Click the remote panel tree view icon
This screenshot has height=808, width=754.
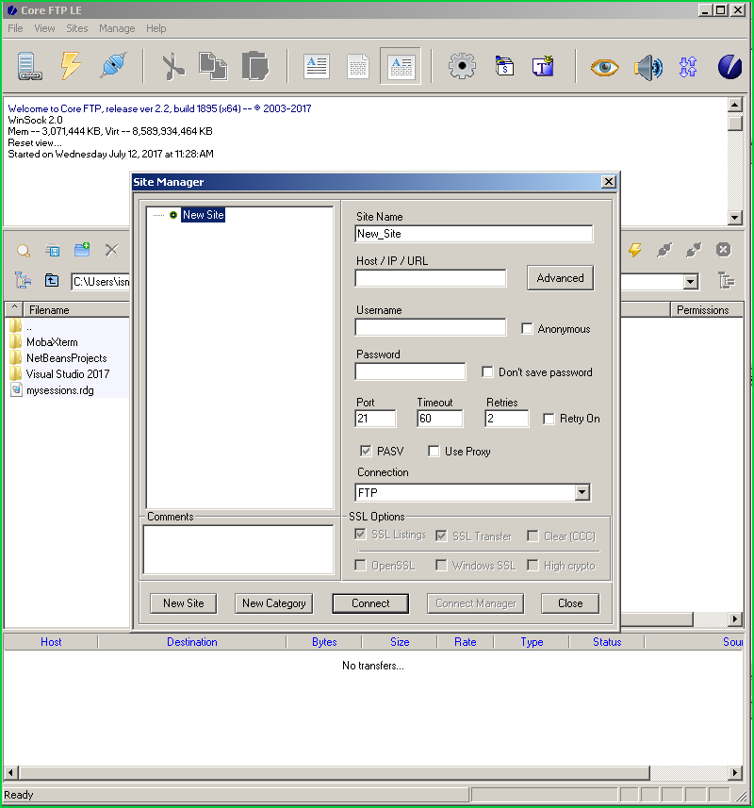[726, 281]
